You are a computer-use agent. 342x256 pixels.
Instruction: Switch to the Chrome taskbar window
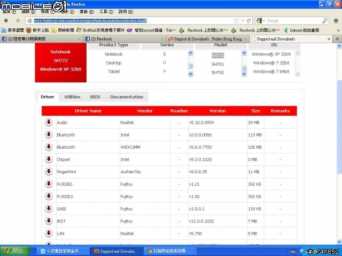(170, 251)
